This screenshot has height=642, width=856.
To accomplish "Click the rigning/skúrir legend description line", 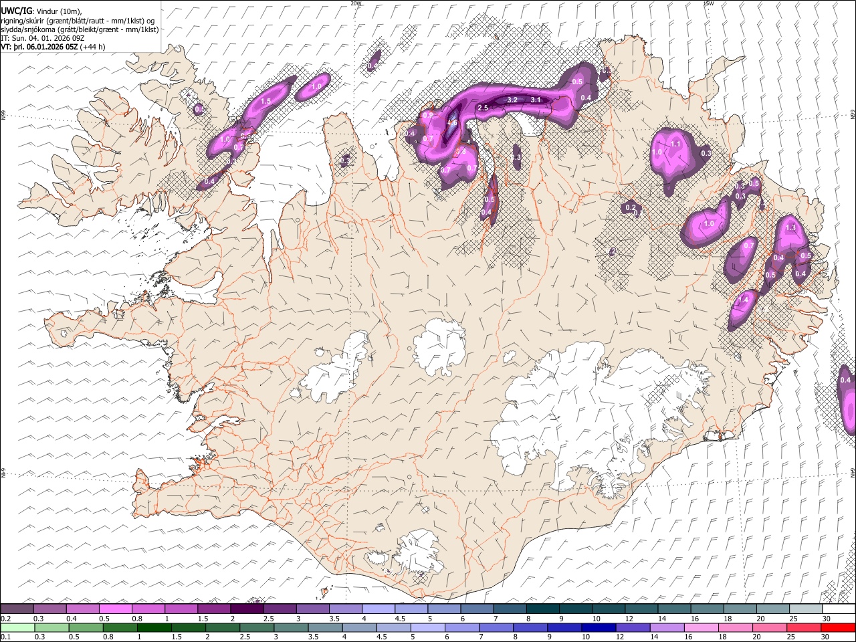I will click(79, 20).
